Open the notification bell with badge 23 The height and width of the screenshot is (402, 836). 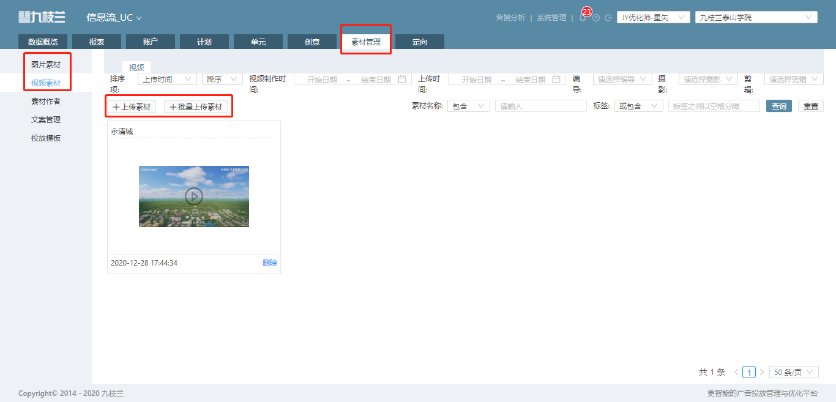(583, 18)
